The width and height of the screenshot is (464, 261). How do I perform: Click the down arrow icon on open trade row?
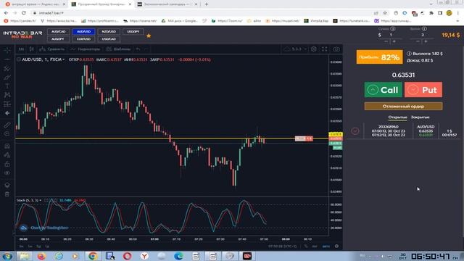pyautogui.click(x=355, y=131)
